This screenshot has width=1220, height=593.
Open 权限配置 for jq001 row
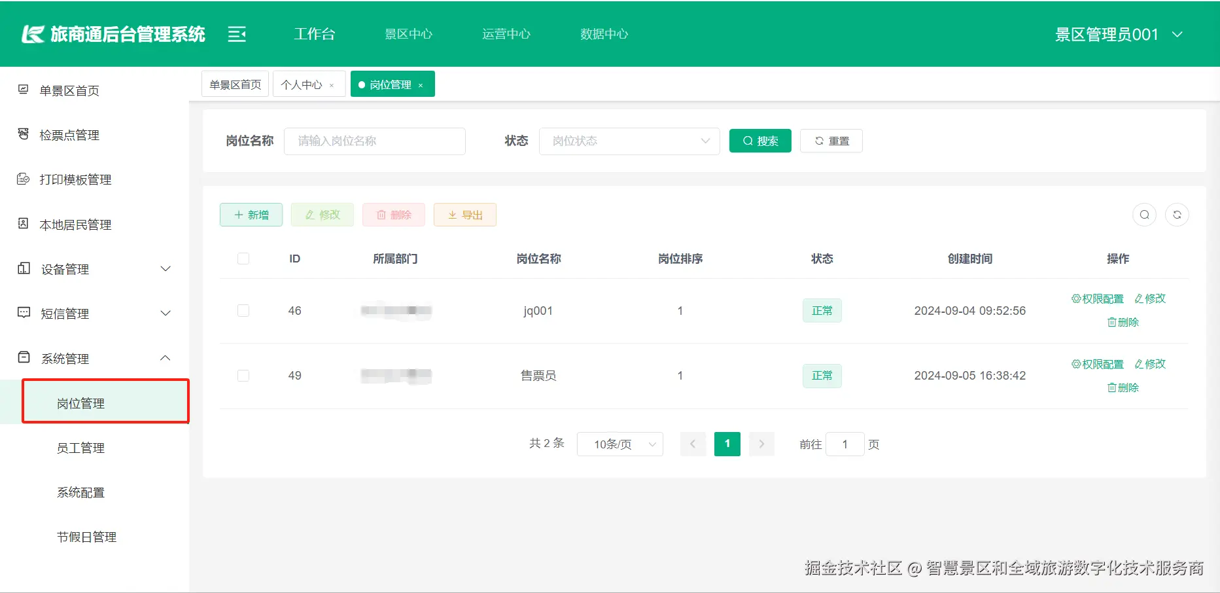(1098, 298)
